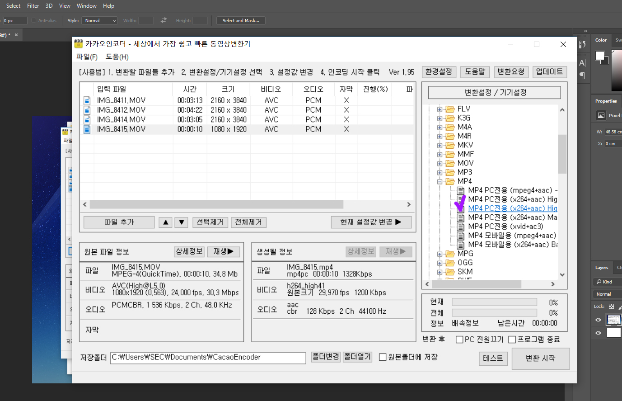This screenshot has width=622, height=401.
Task: Click the 저장폴더 path input field
Action: point(208,358)
